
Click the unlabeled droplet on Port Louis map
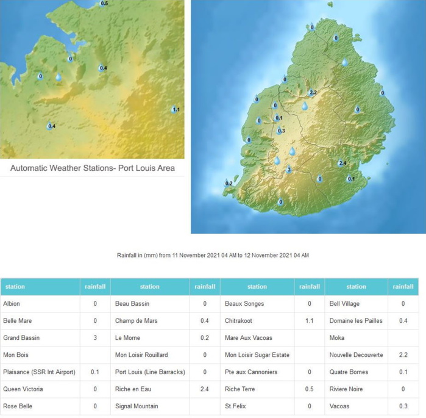[59, 77]
